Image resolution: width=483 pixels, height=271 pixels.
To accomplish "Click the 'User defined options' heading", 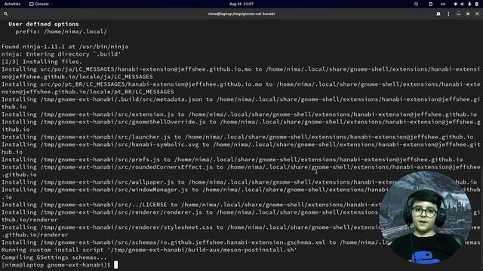I will (x=44, y=24).
